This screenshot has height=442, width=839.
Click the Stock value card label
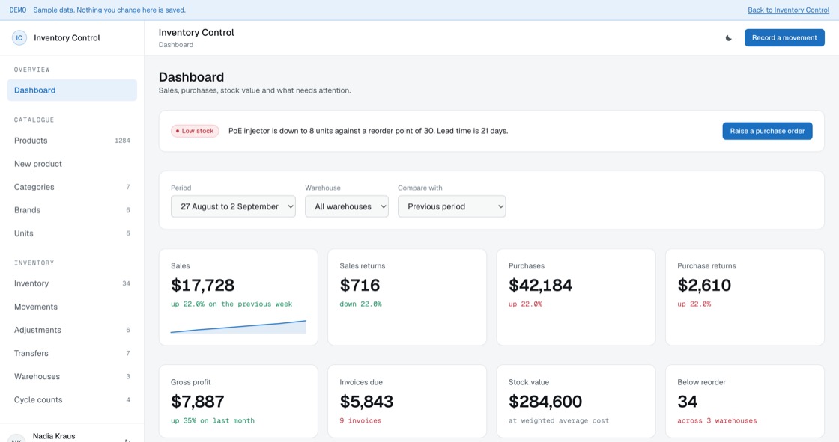coord(529,382)
